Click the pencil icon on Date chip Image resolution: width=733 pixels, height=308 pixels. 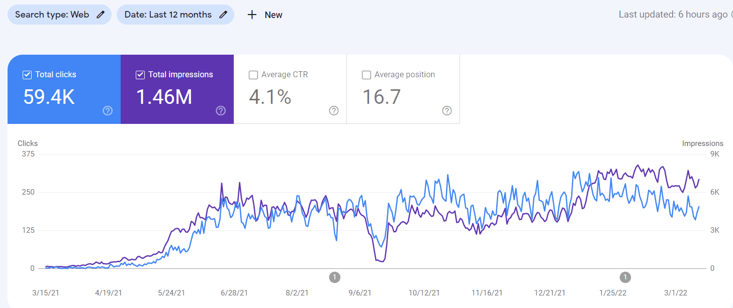coord(223,15)
